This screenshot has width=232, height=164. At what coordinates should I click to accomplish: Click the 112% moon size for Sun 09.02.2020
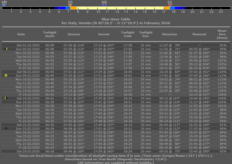point(223,75)
